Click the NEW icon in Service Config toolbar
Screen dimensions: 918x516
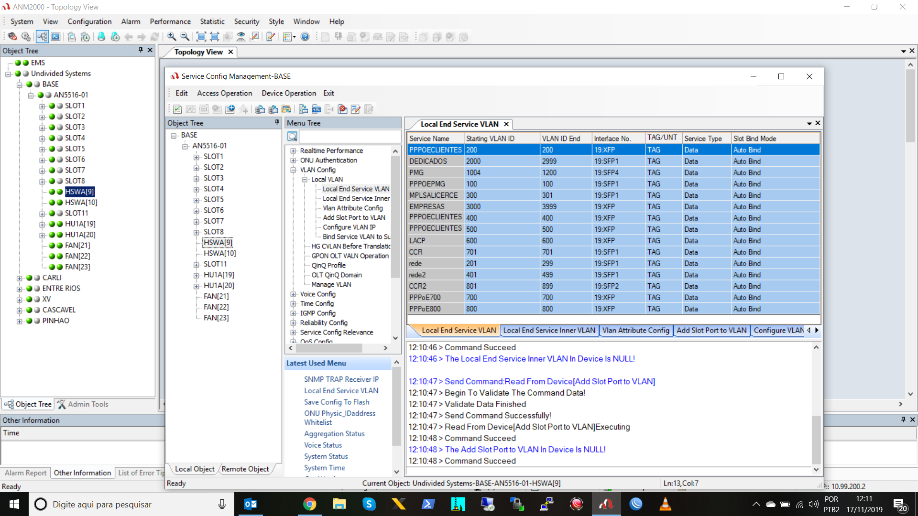point(316,109)
